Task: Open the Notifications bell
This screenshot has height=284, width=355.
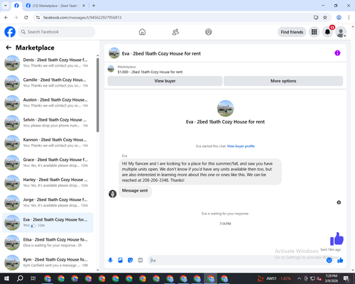Action: point(327,32)
